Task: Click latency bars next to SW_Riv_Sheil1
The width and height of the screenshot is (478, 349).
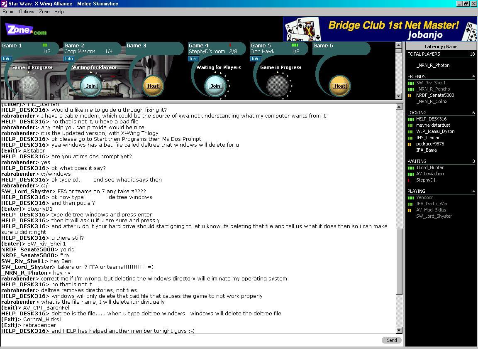Action: click(x=411, y=83)
